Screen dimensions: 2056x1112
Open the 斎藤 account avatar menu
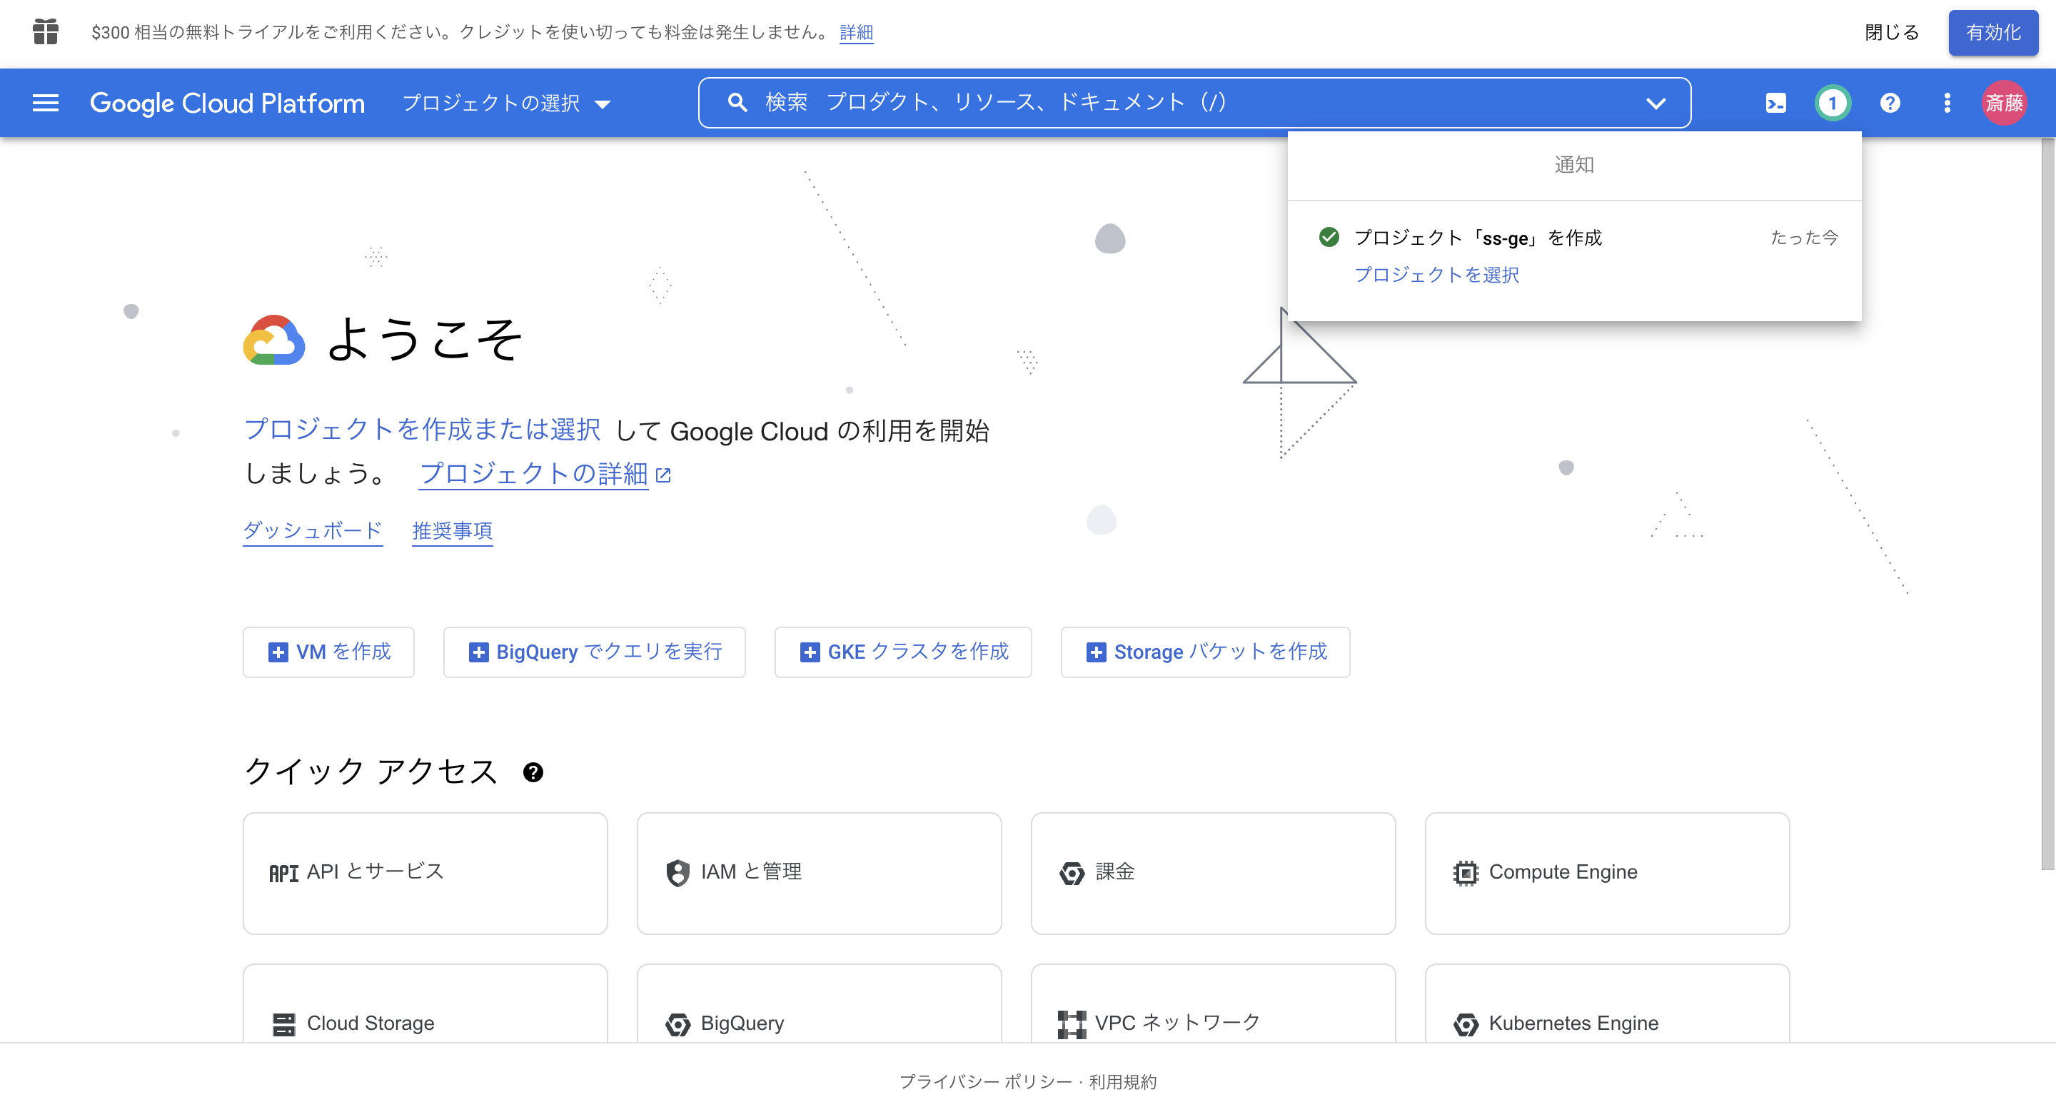click(2005, 102)
